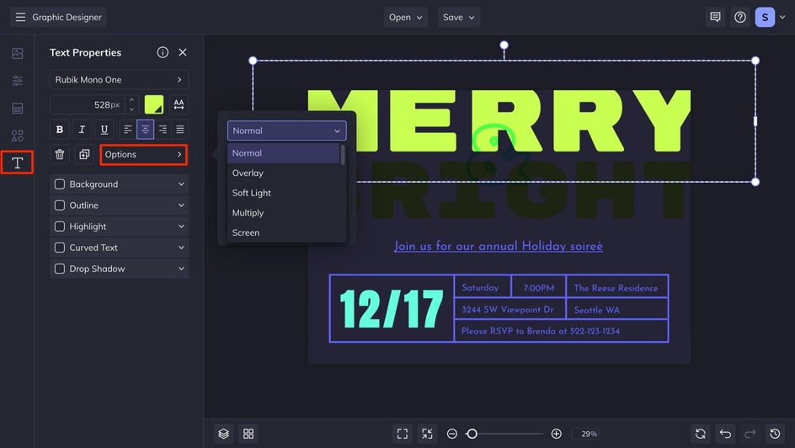The image size is (795, 448).
Task: Redo the last action
Action: pyautogui.click(x=750, y=434)
